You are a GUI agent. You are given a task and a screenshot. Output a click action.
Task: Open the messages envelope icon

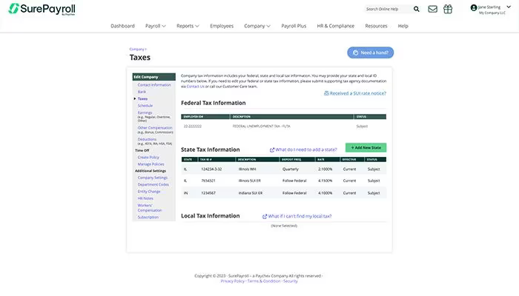(x=432, y=9)
